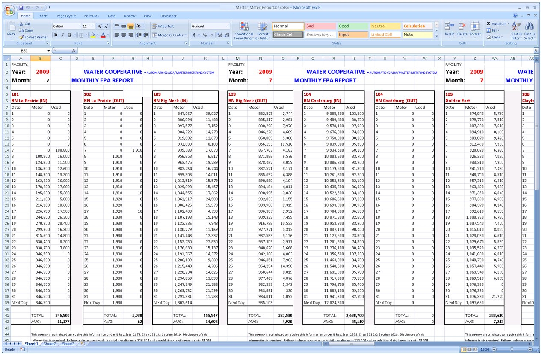Toggle Italic formatting
The height and width of the screenshot is (354, 542).
[62, 35]
